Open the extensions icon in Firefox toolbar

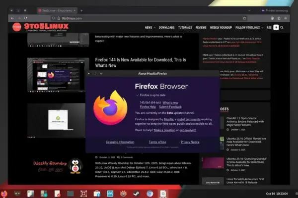279,18
